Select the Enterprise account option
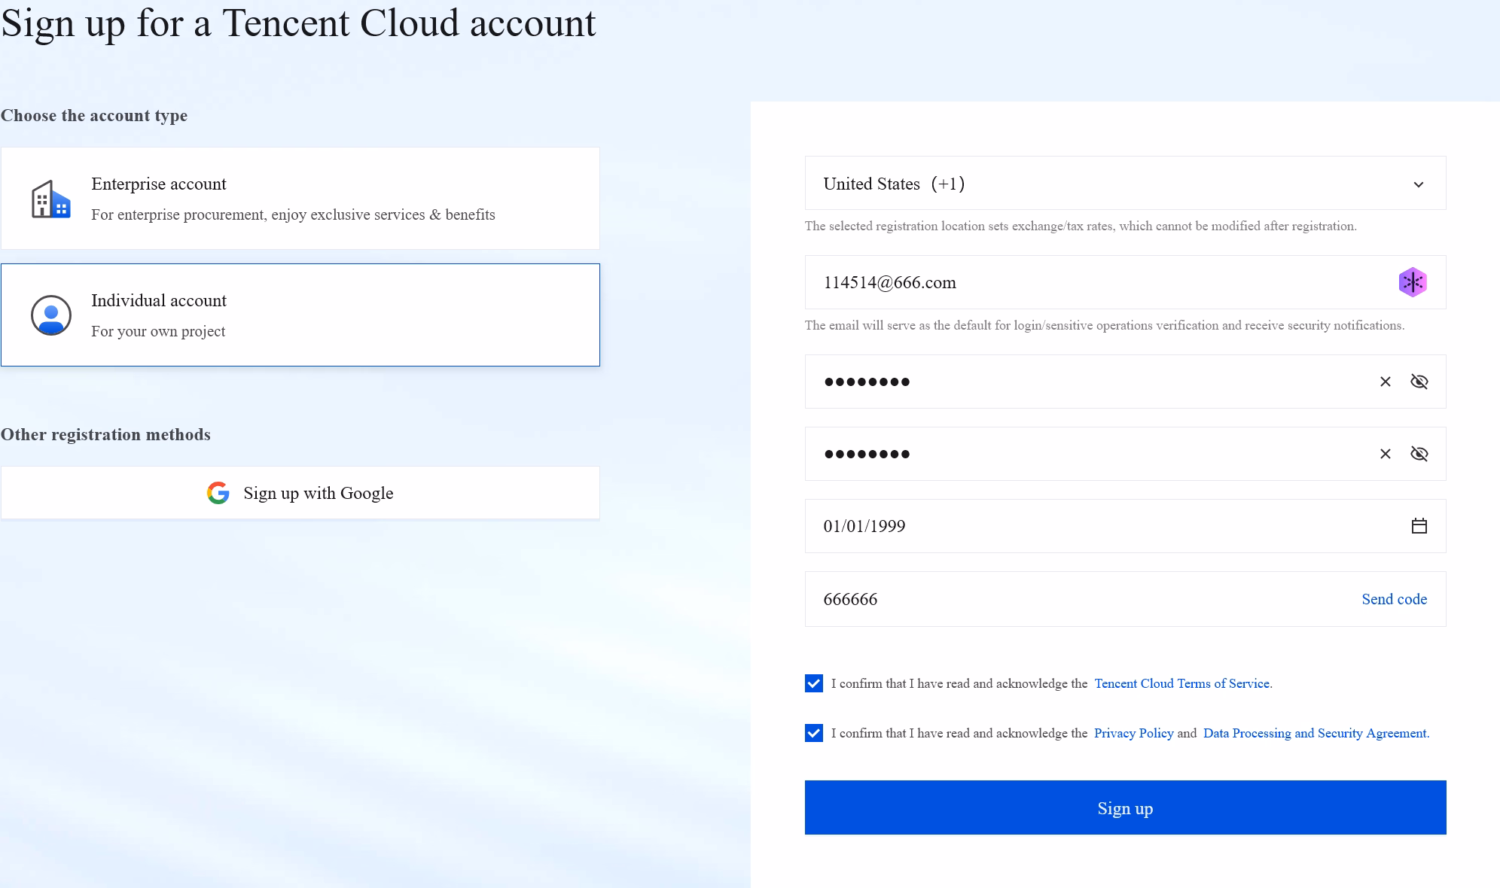 coord(300,199)
